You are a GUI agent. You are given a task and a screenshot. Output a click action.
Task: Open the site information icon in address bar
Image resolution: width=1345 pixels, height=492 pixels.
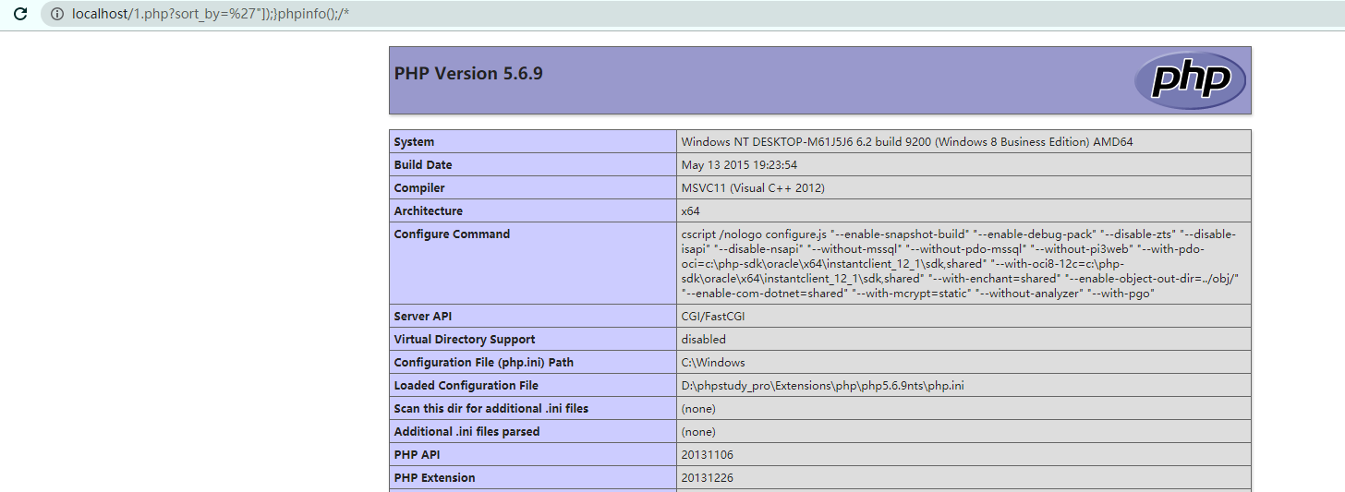pyautogui.click(x=57, y=14)
